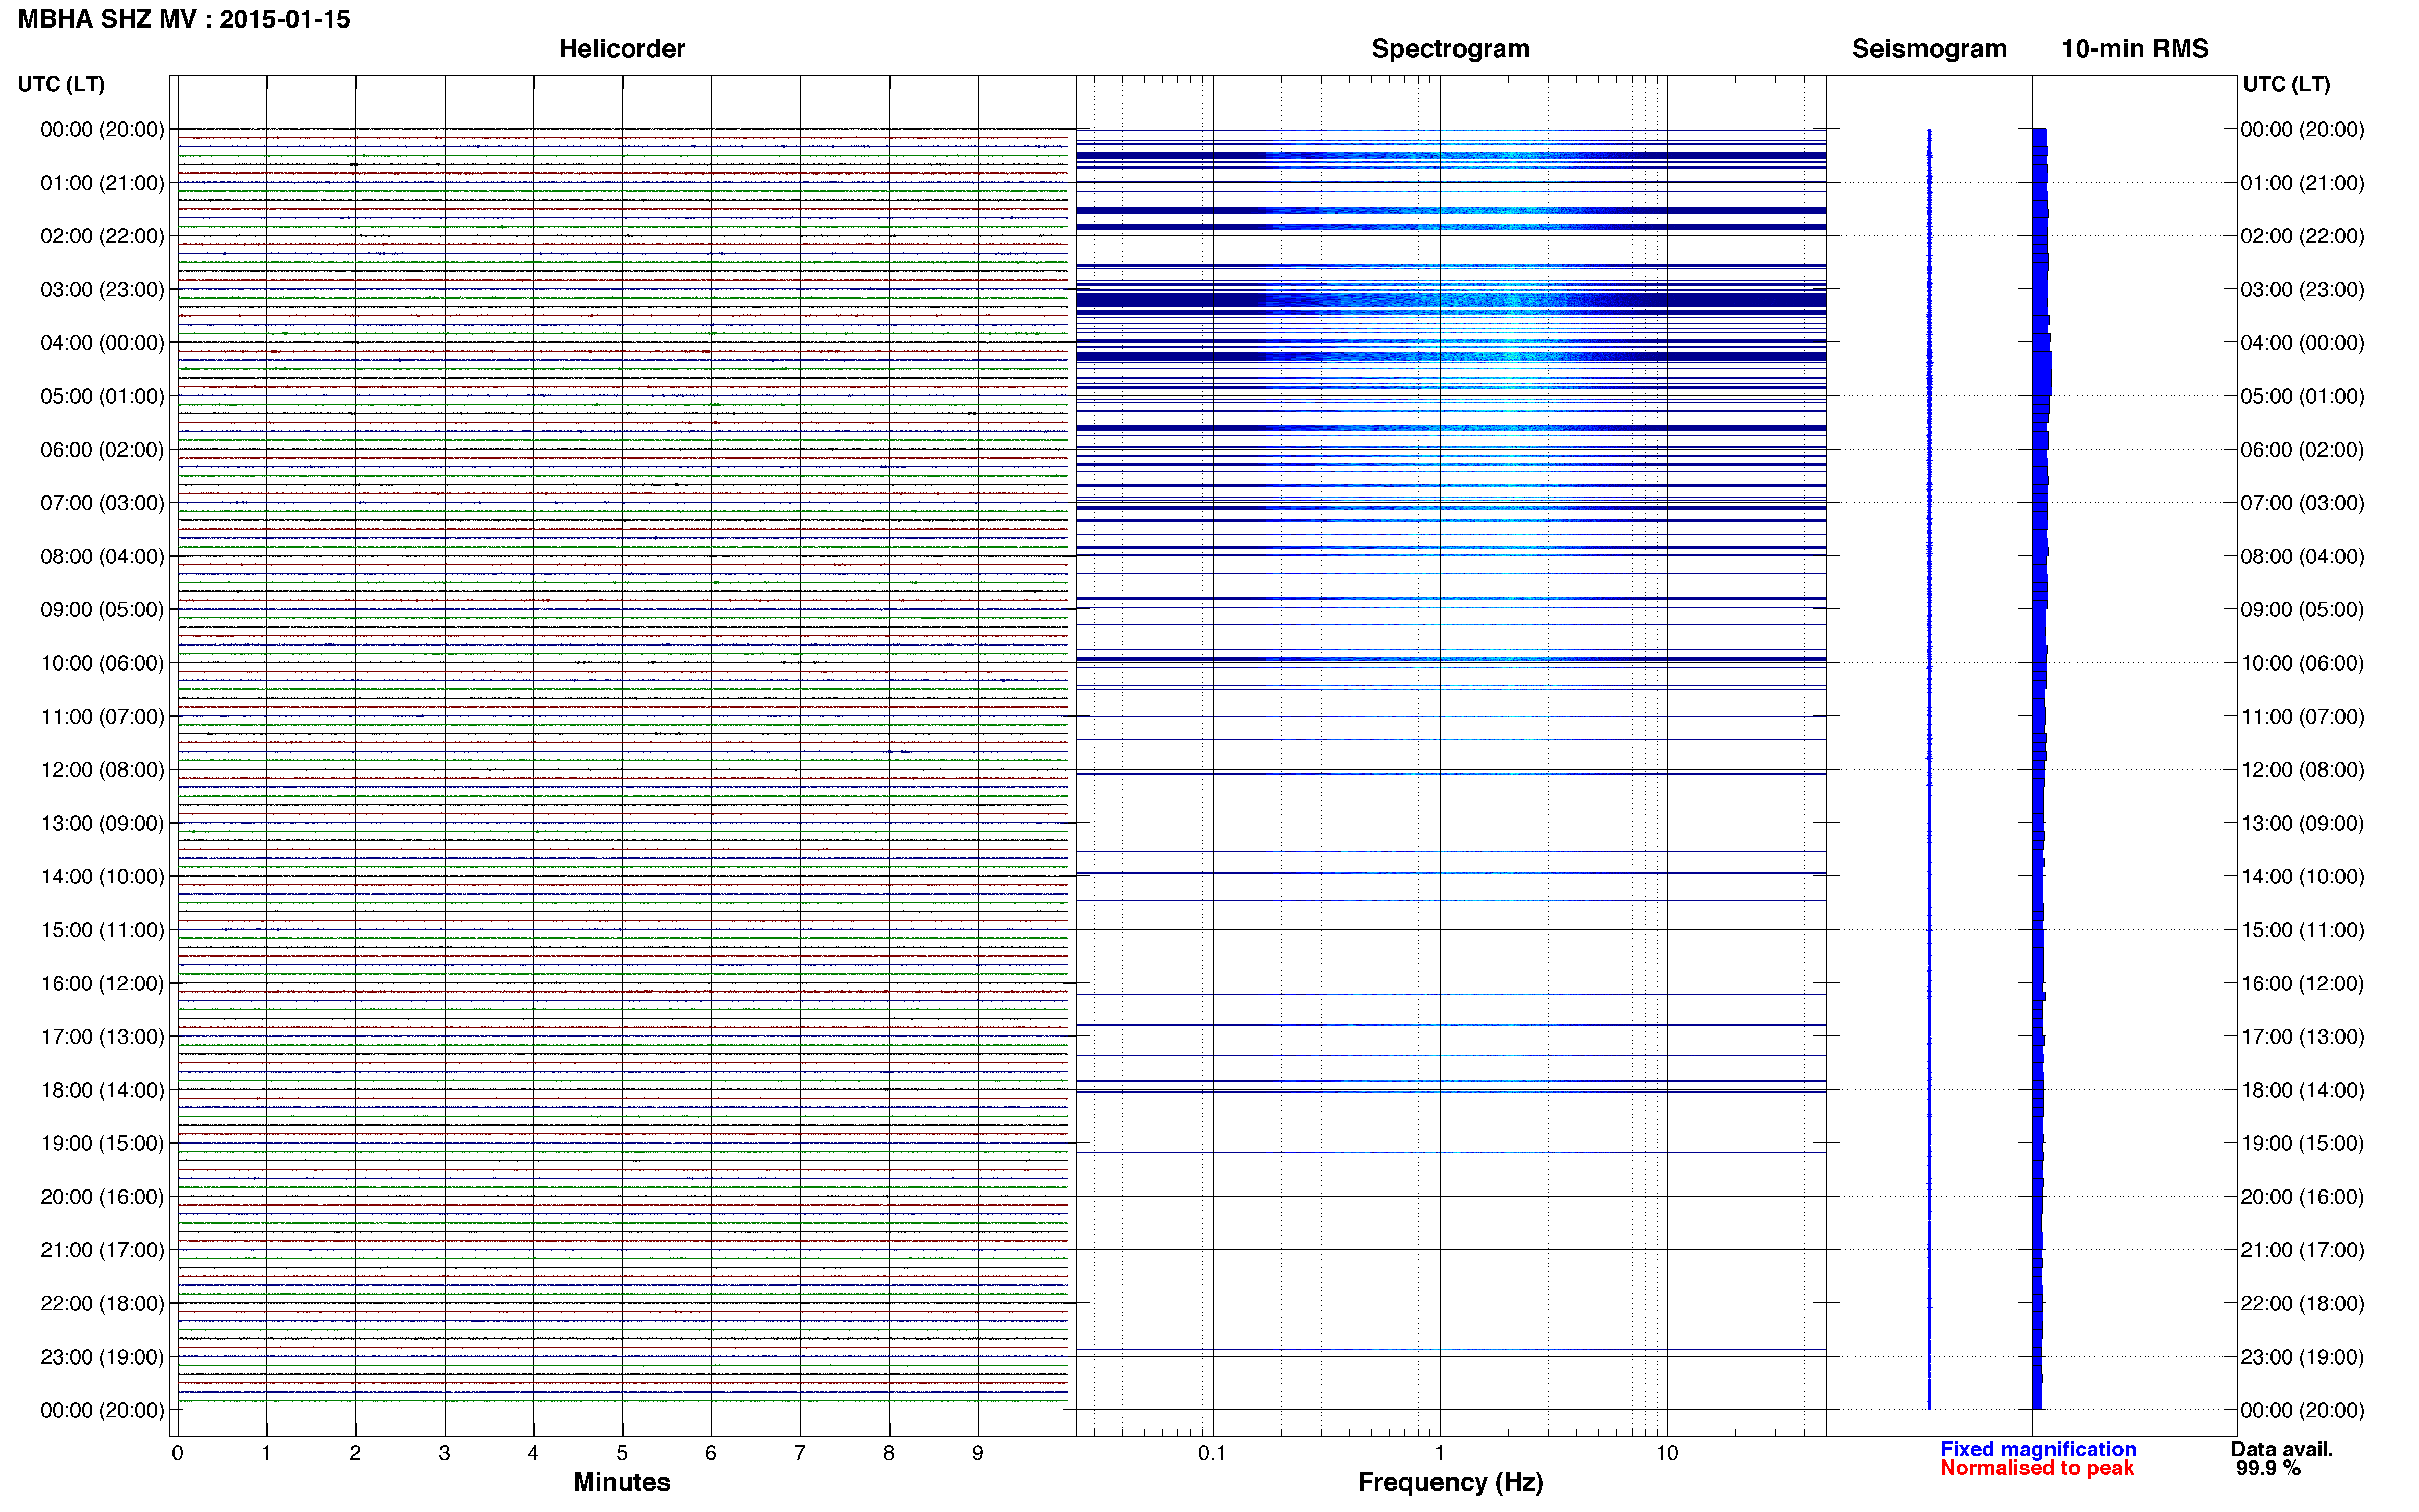Click '13:00 (09:00)' on the RMS time axis
The height and width of the screenshot is (1512, 2419).
tap(2302, 823)
